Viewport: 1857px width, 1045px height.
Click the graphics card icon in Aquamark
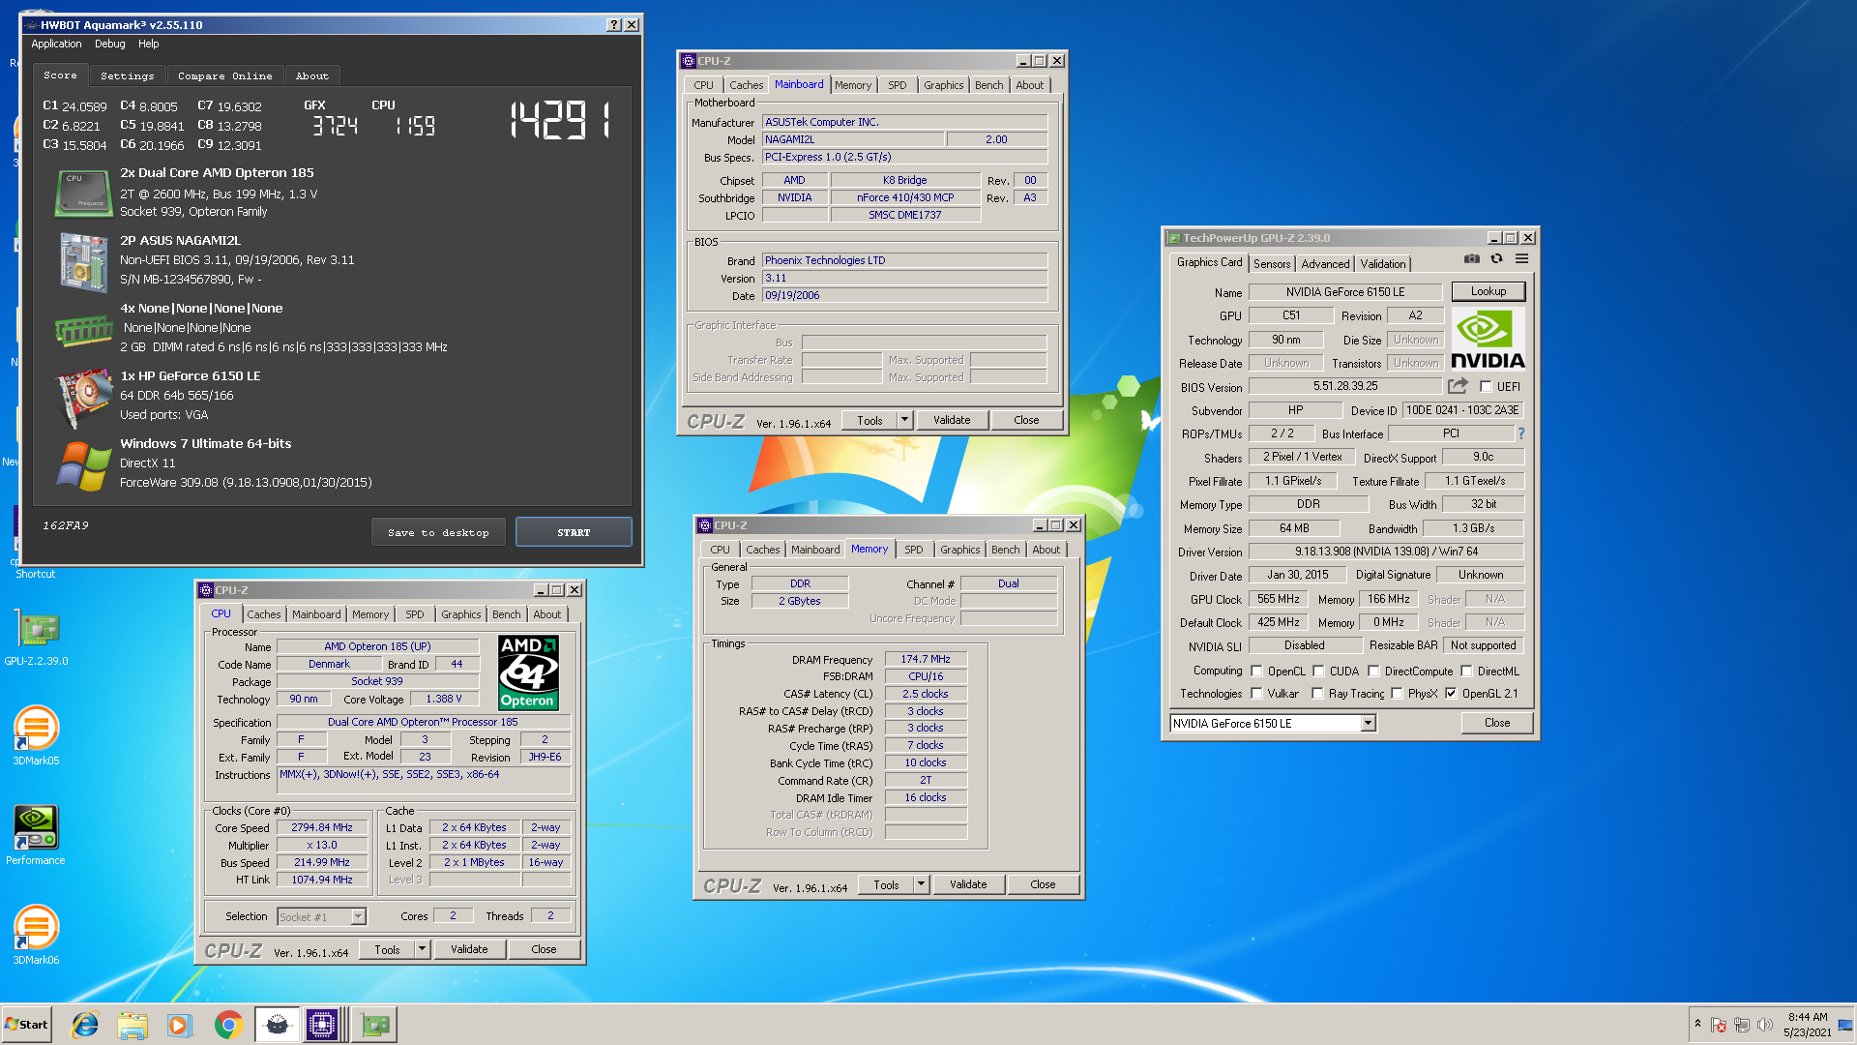85,397
